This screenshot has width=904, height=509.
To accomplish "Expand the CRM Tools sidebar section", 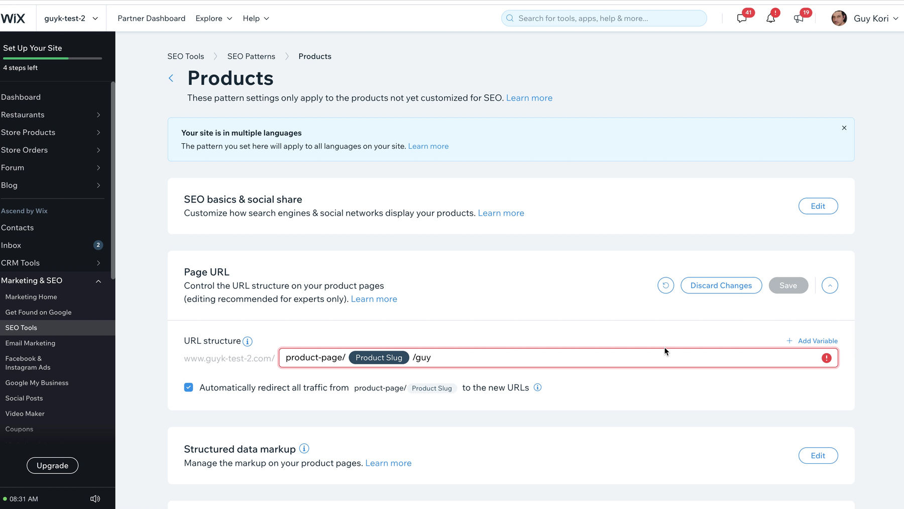I will coord(98,263).
